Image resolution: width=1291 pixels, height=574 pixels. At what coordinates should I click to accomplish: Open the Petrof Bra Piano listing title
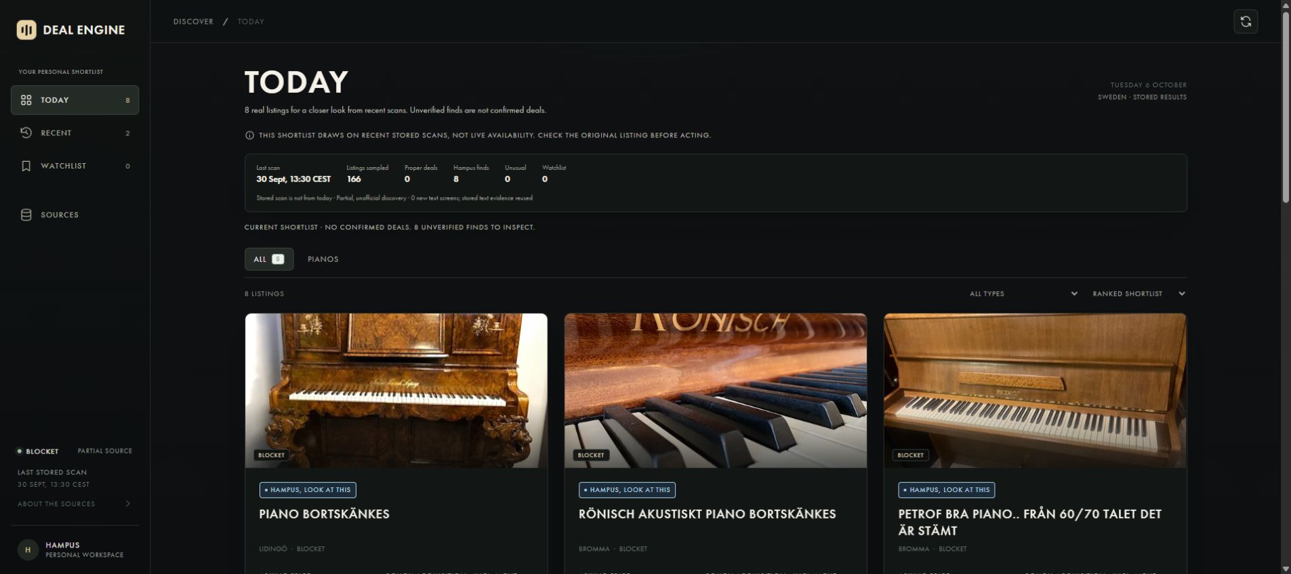click(x=1030, y=522)
